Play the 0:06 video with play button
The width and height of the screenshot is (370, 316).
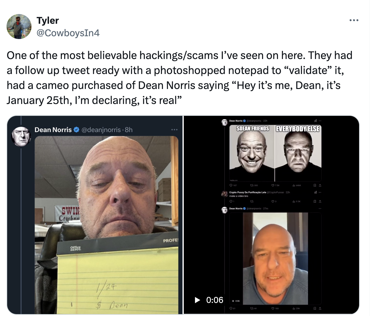197,300
